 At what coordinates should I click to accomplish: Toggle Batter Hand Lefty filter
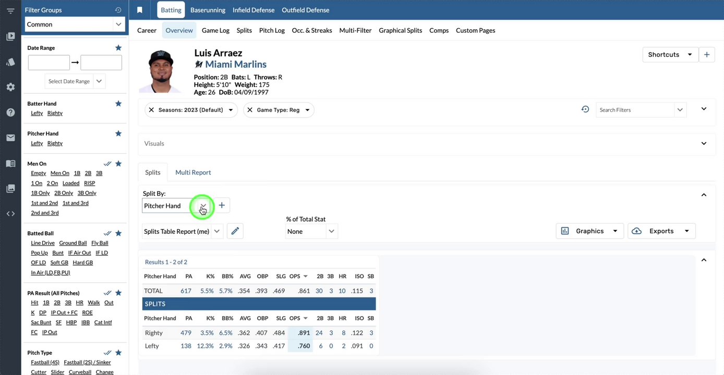tap(37, 113)
